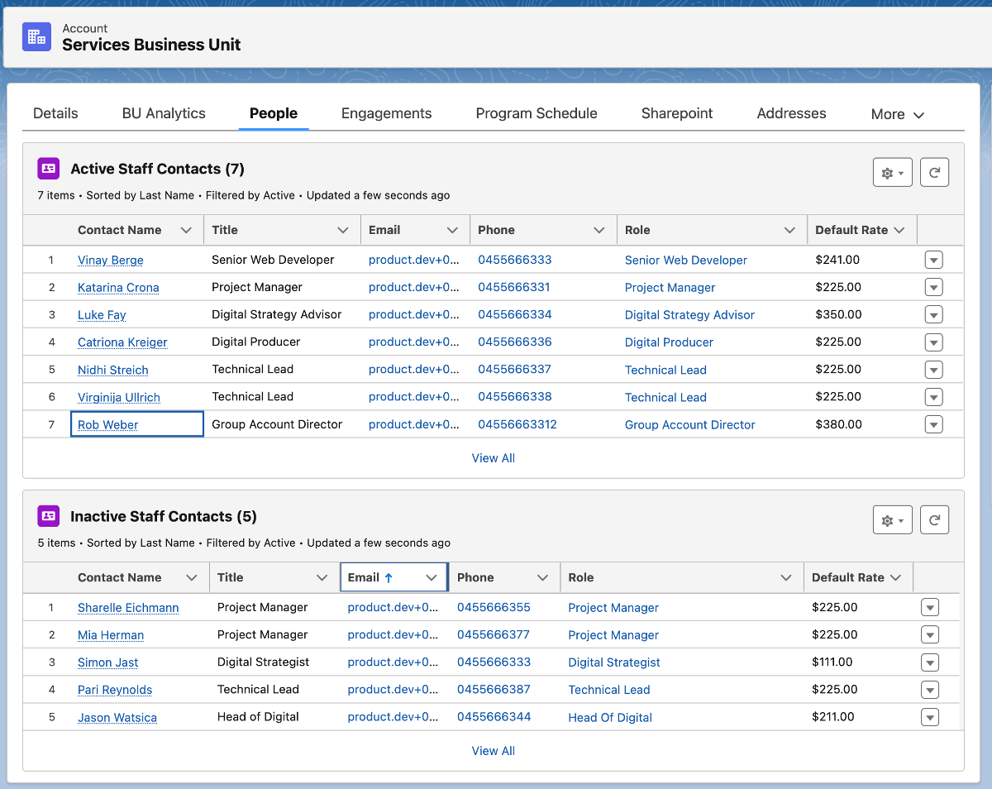Screen dimensions: 992x789
Task: Refresh the Inactive Staff Contacts list
Action: (x=934, y=520)
